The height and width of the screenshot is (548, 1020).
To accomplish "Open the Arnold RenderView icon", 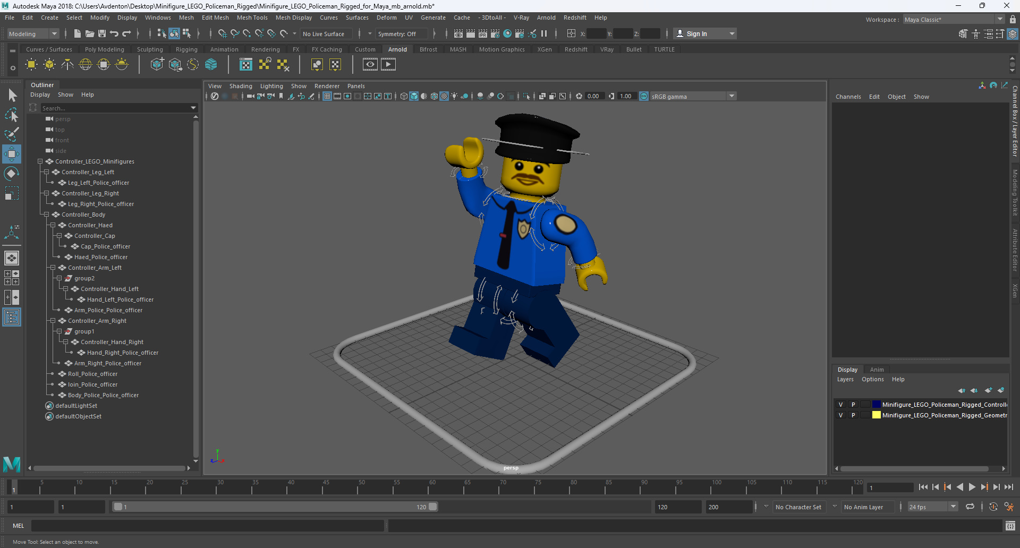I will [x=370, y=65].
